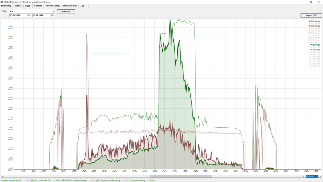Open the Inverter config tab
The width and height of the screenshot is (323, 182).
(53, 6)
